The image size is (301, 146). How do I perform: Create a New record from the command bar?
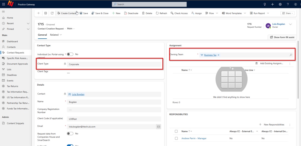tap(116, 13)
